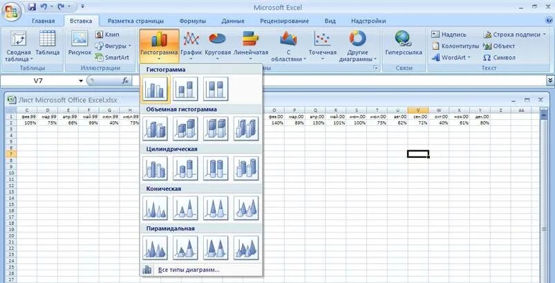Viewport: 555px width, 283px height.
Task: Open the Рецензирование tab
Action: [284, 21]
